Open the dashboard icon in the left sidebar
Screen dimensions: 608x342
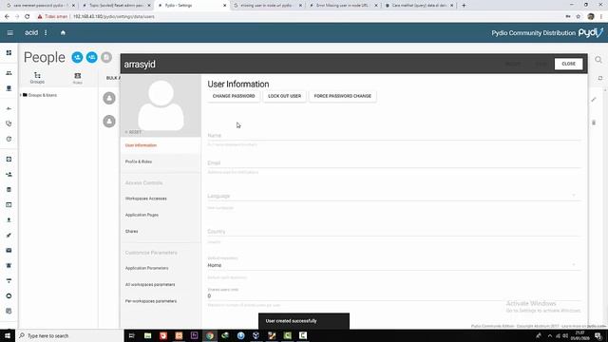coord(9,53)
